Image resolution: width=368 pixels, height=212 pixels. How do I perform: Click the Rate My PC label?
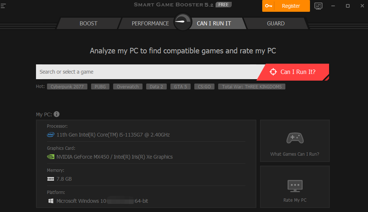pos(295,200)
